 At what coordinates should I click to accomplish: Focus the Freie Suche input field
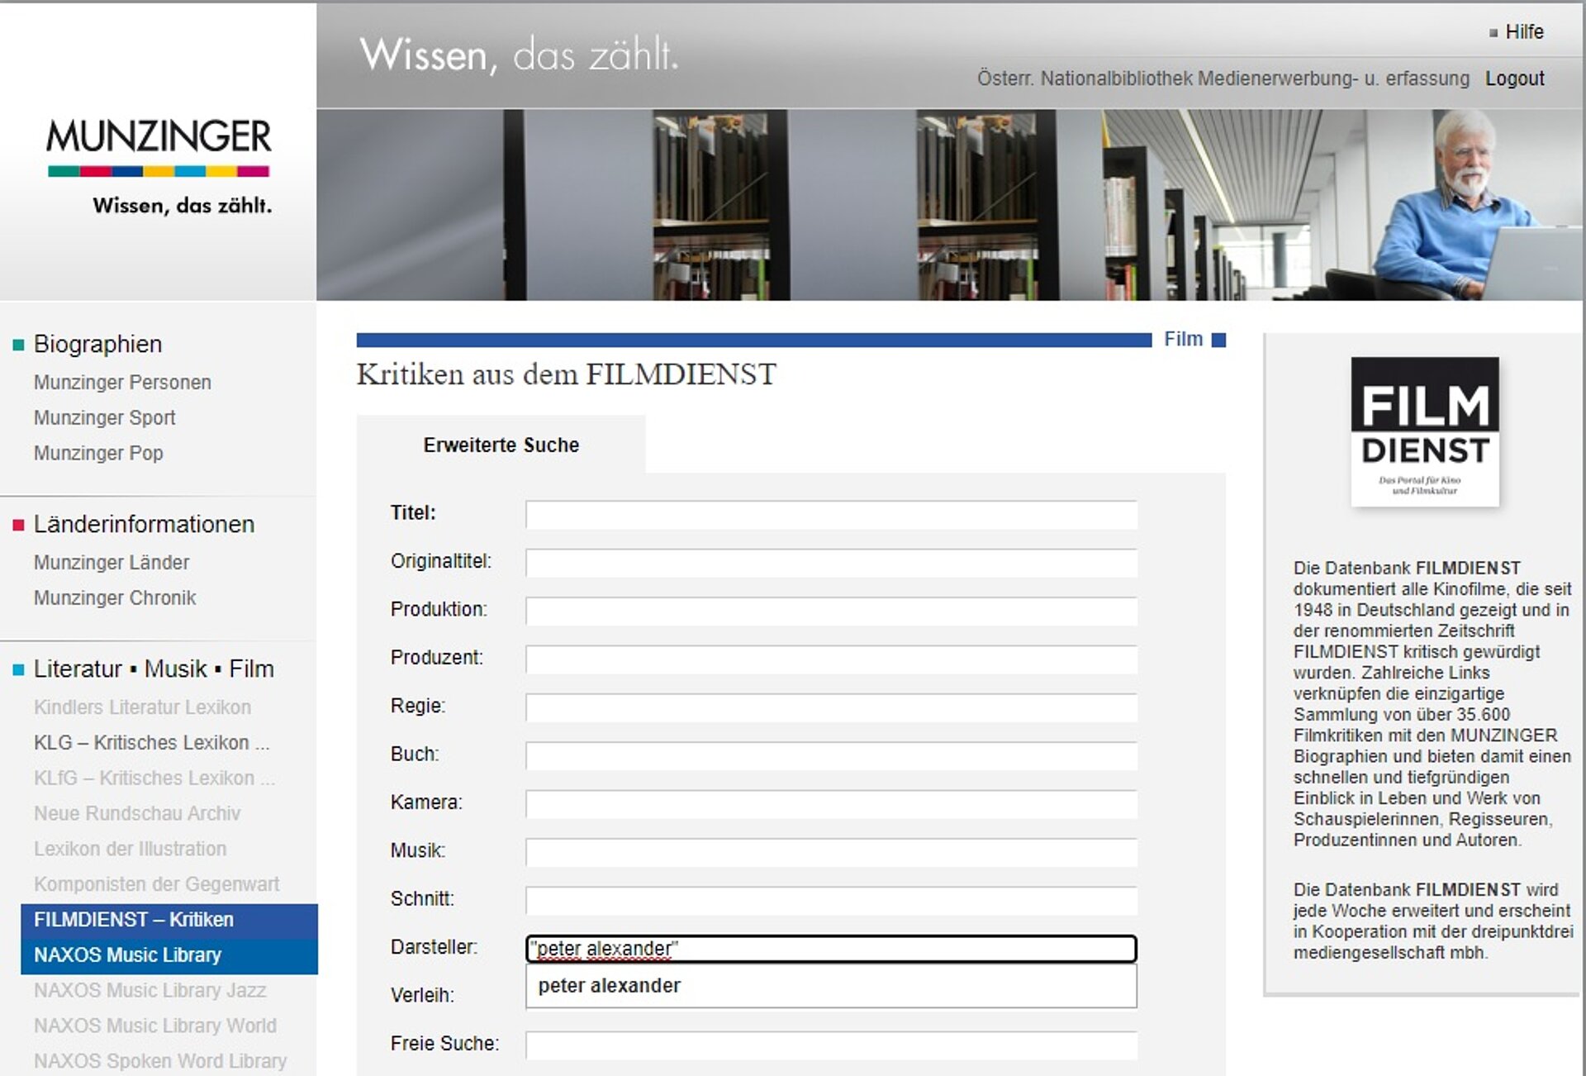(x=831, y=1045)
